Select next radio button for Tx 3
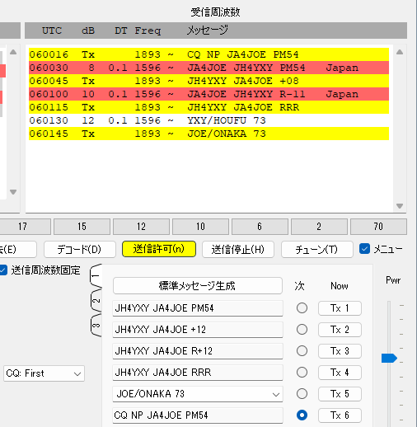Image resolution: width=417 pixels, height=427 pixels. (x=302, y=351)
